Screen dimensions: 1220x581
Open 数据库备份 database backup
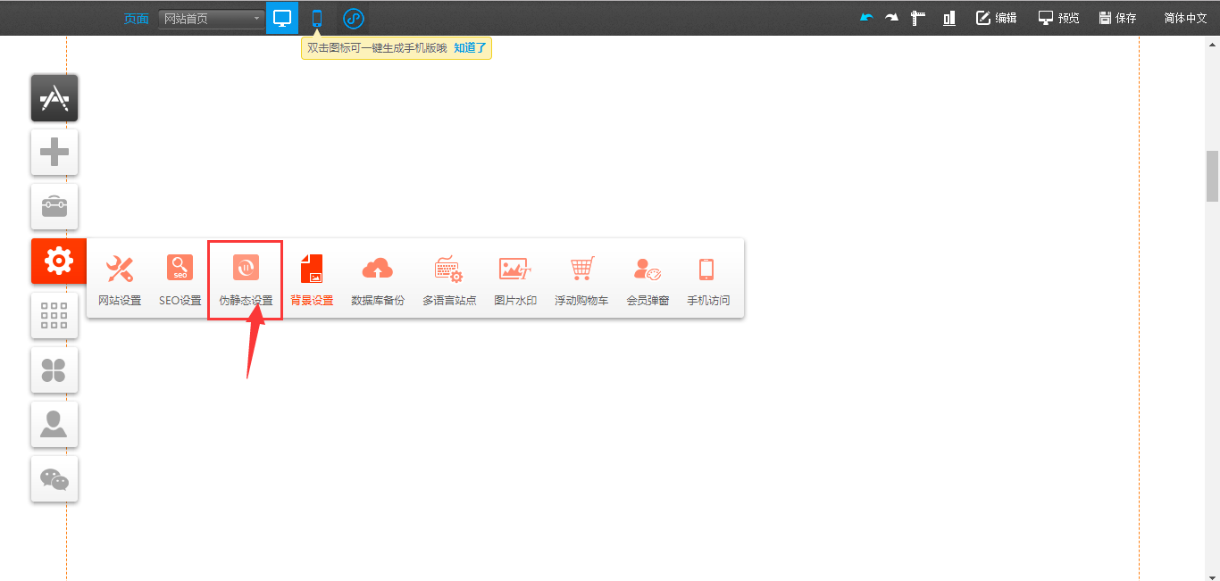(x=378, y=278)
